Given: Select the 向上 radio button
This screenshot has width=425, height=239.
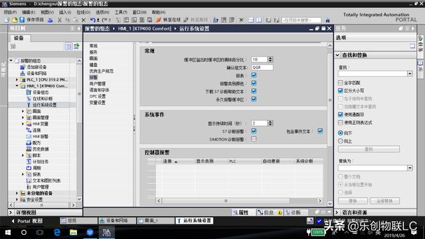Looking at the screenshot, I should click(341, 141).
